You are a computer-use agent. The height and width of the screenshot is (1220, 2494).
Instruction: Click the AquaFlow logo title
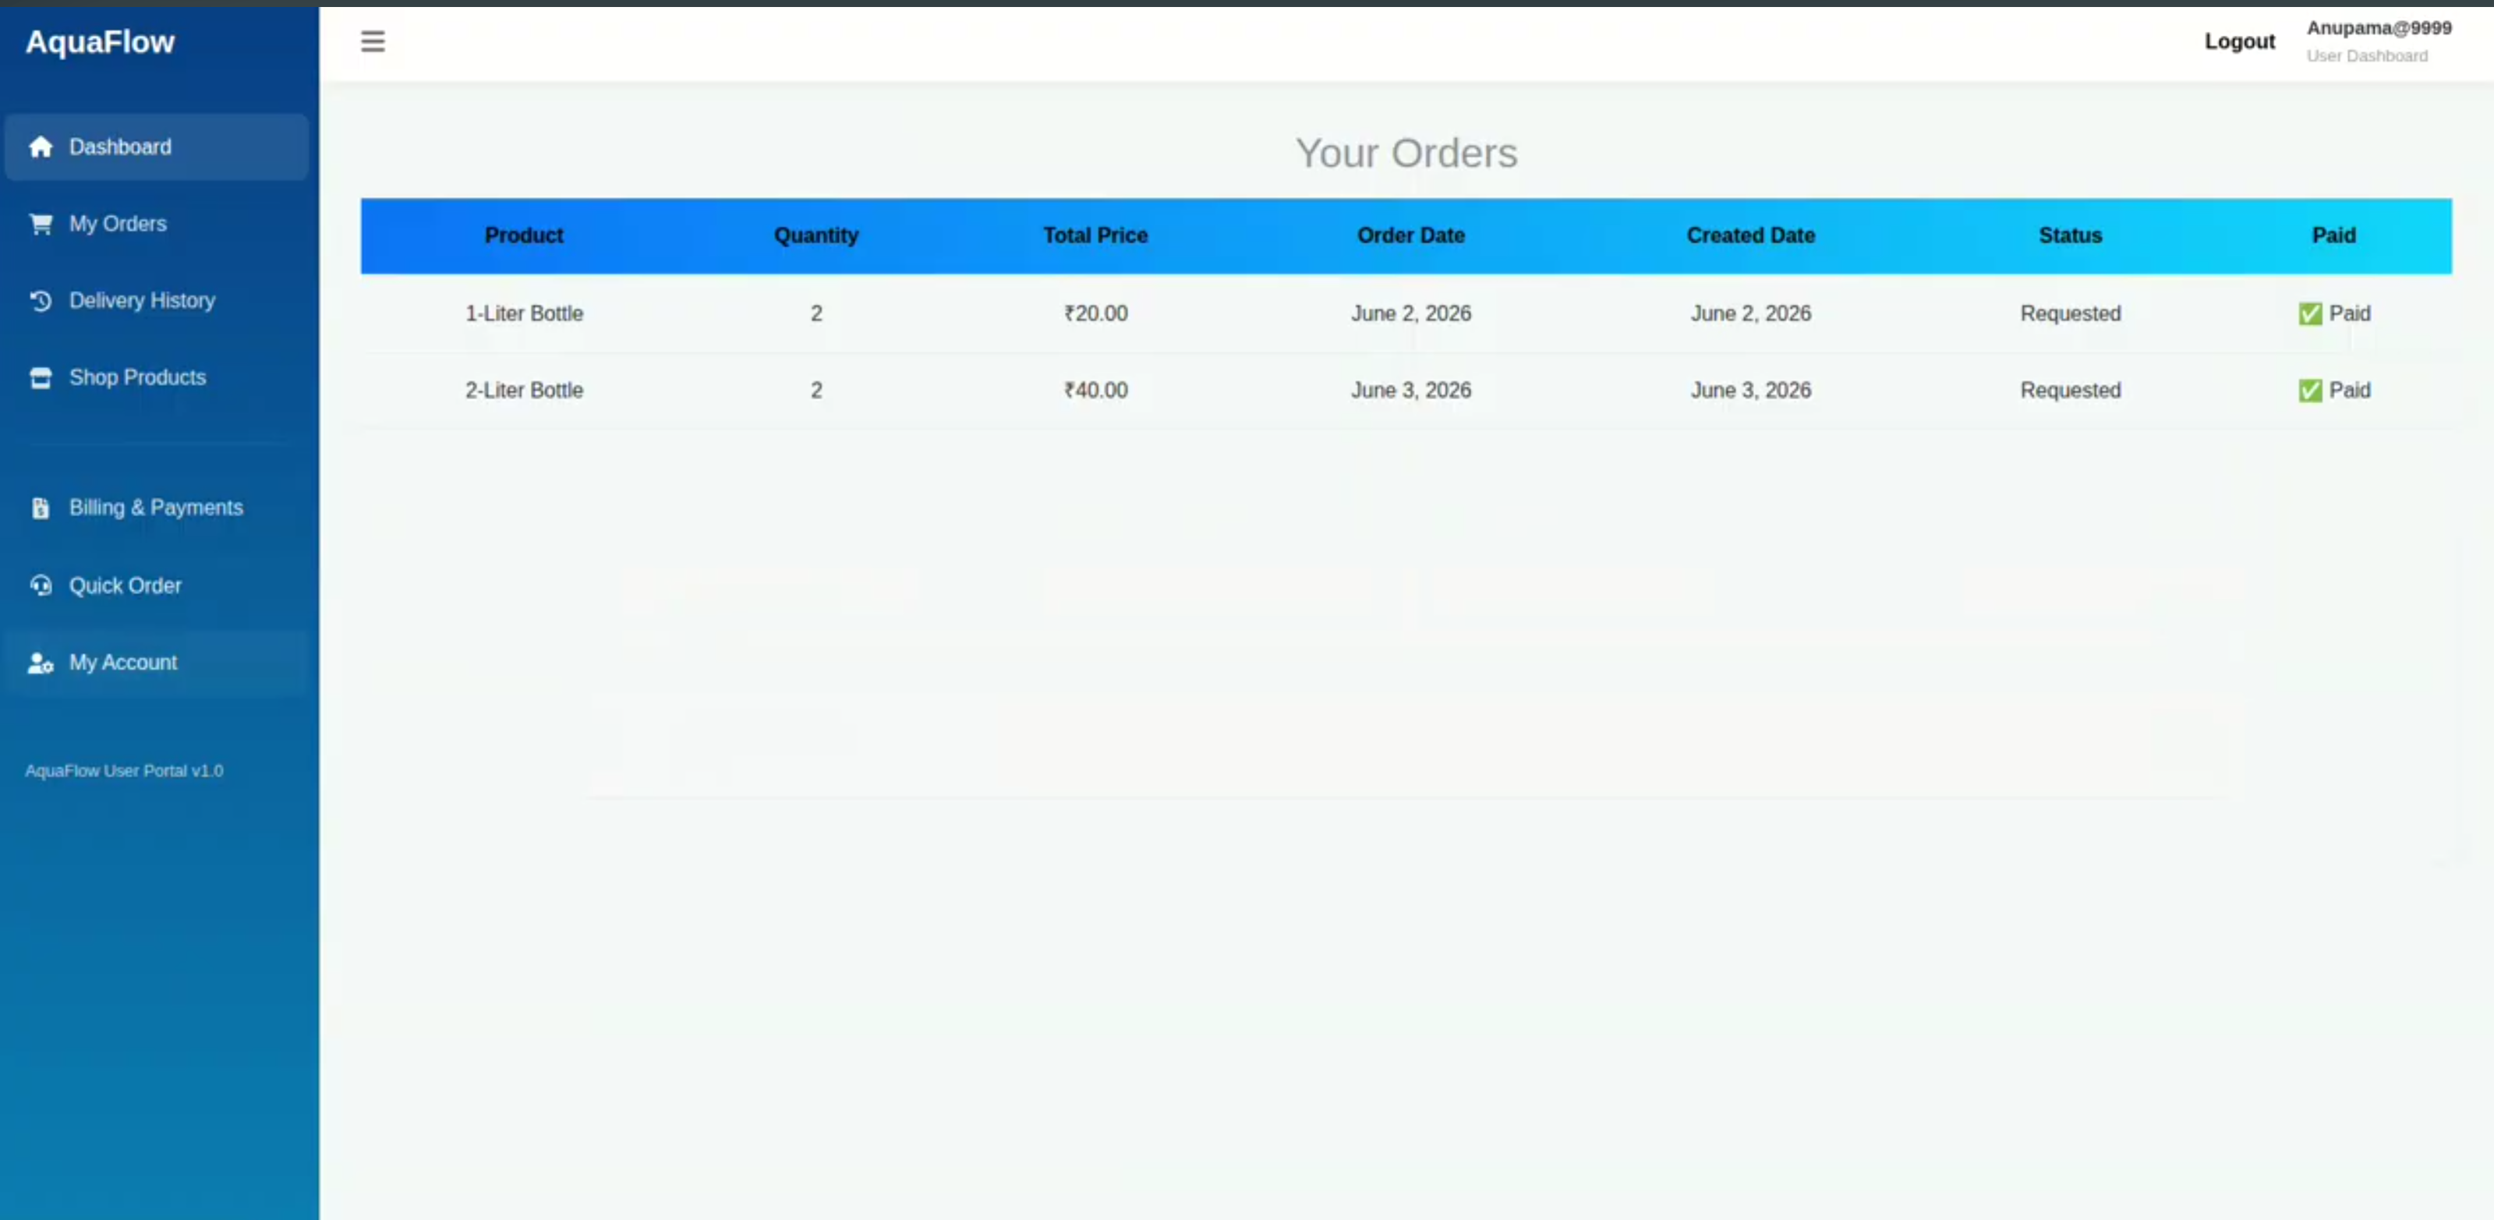pos(100,41)
